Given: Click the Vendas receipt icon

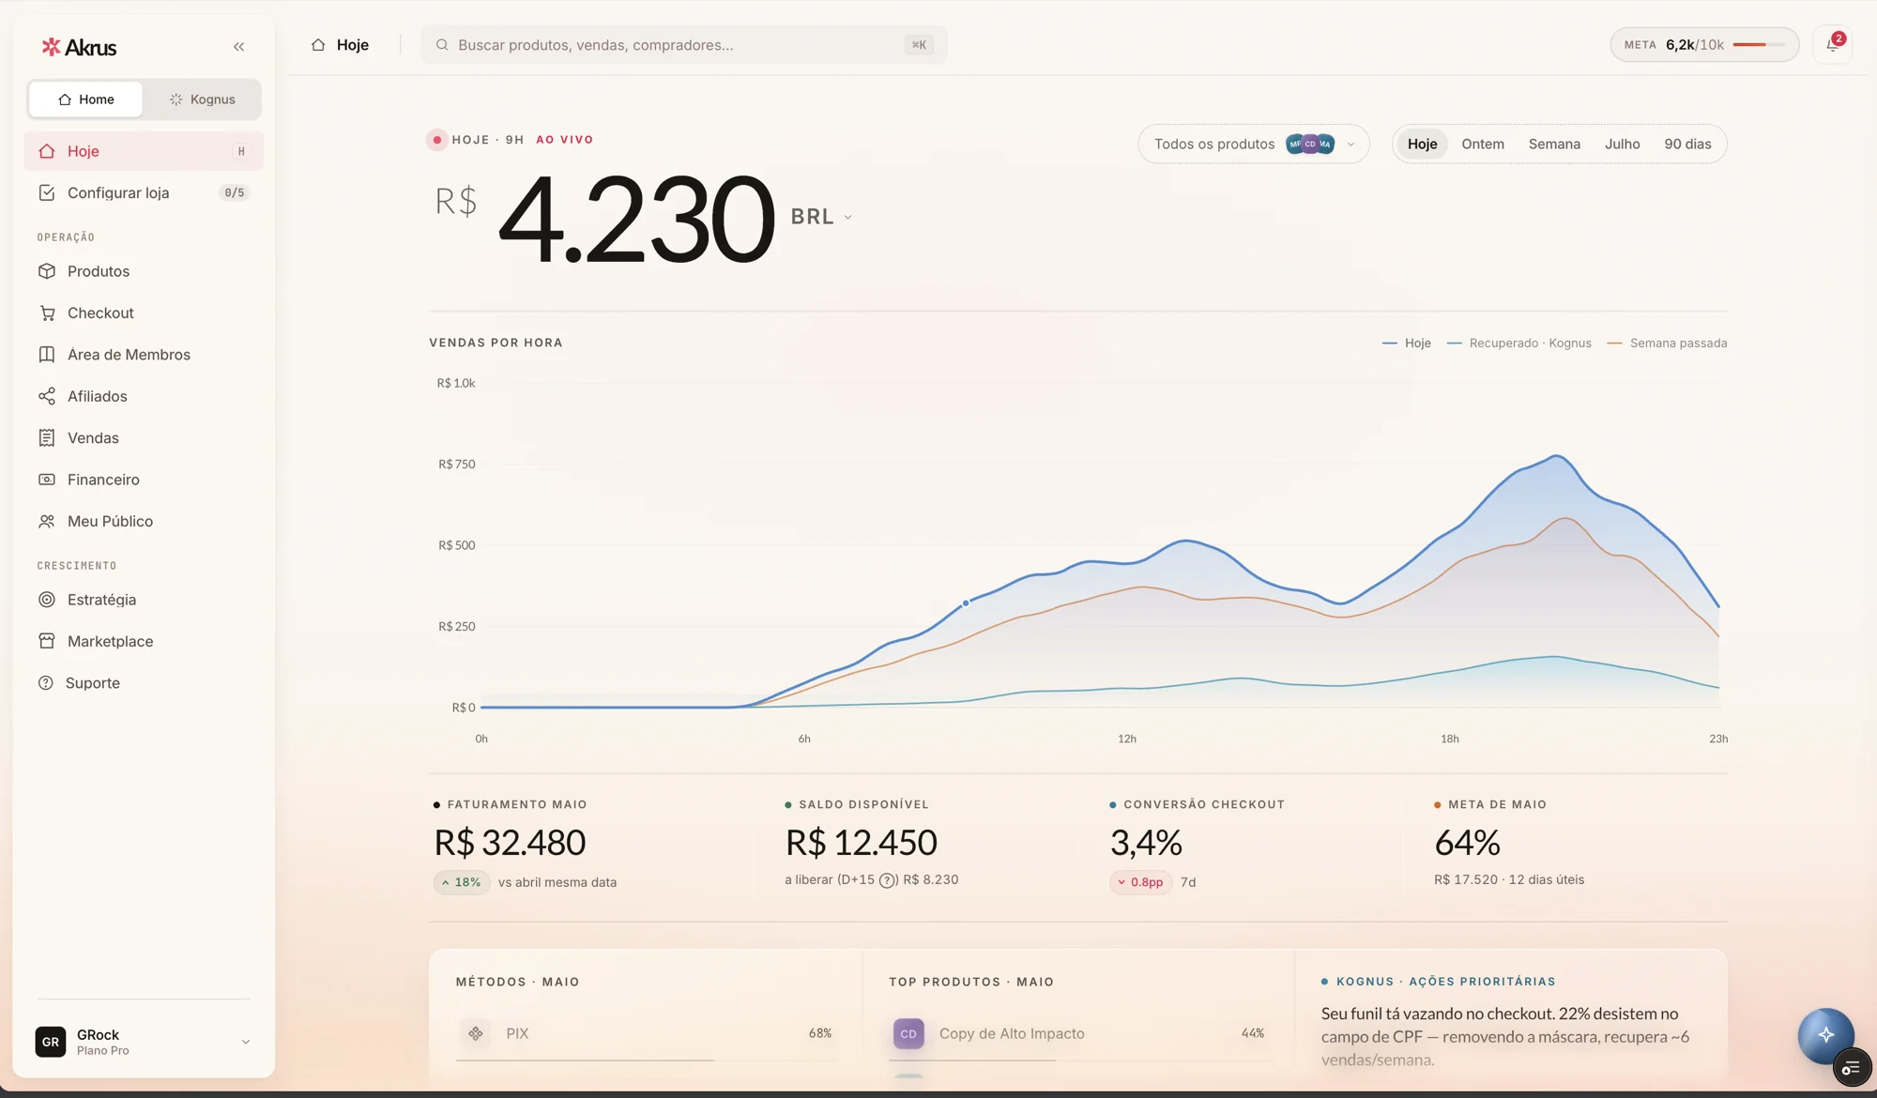Looking at the screenshot, I should tap(47, 438).
